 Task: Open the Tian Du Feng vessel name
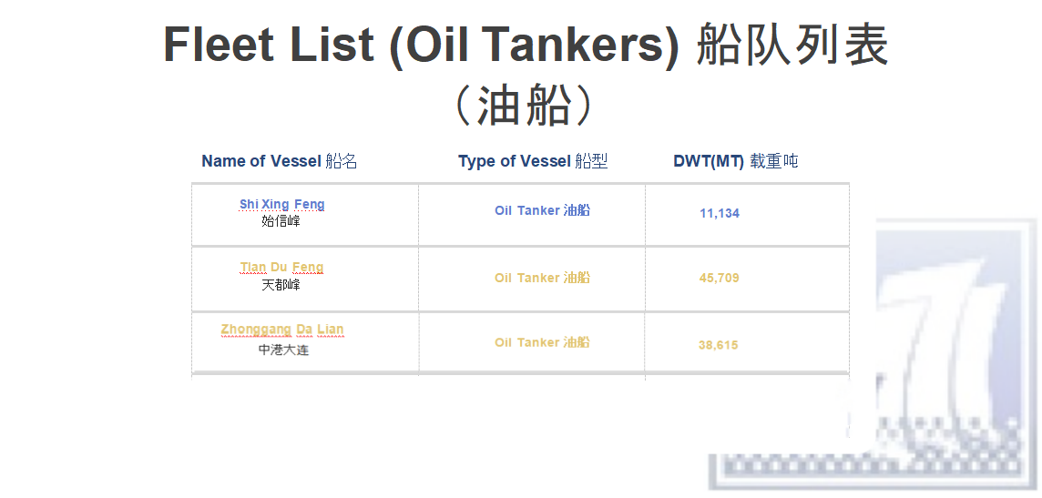coord(281,267)
